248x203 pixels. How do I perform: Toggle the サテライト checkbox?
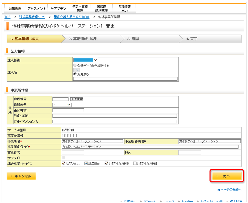click(x=64, y=158)
